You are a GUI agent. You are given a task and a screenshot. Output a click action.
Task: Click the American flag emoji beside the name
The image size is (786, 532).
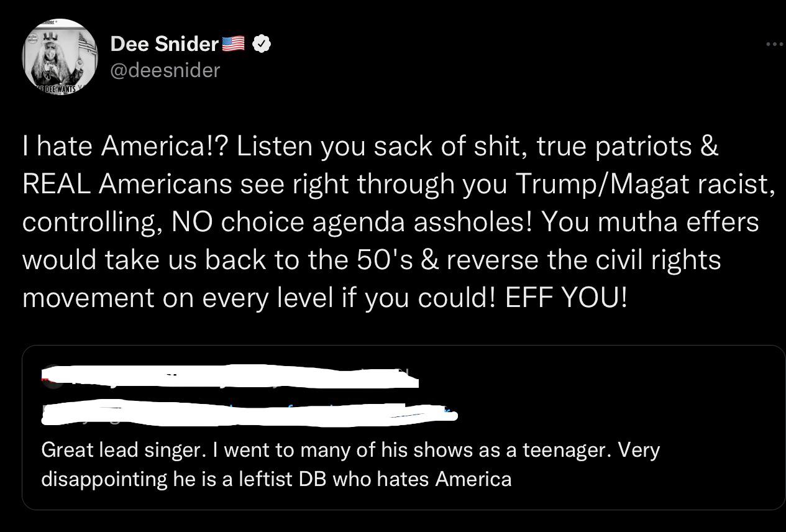coord(232,43)
